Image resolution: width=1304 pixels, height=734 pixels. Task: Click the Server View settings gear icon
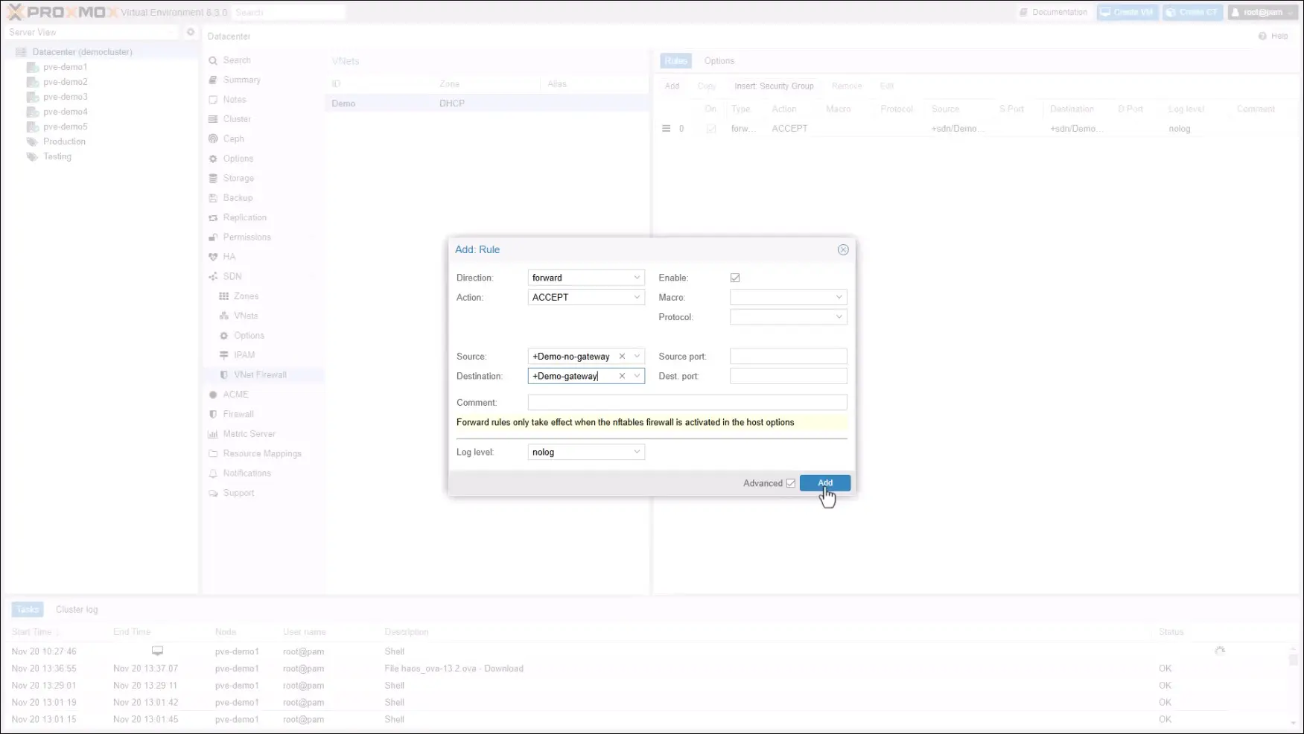(191, 32)
